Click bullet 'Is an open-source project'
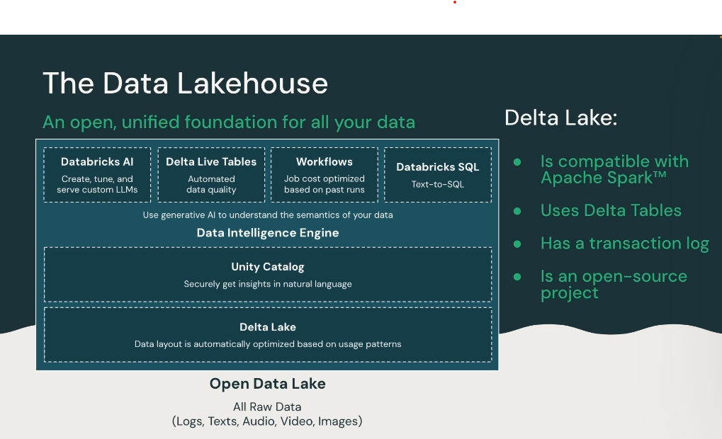The image size is (722, 439). click(x=614, y=285)
